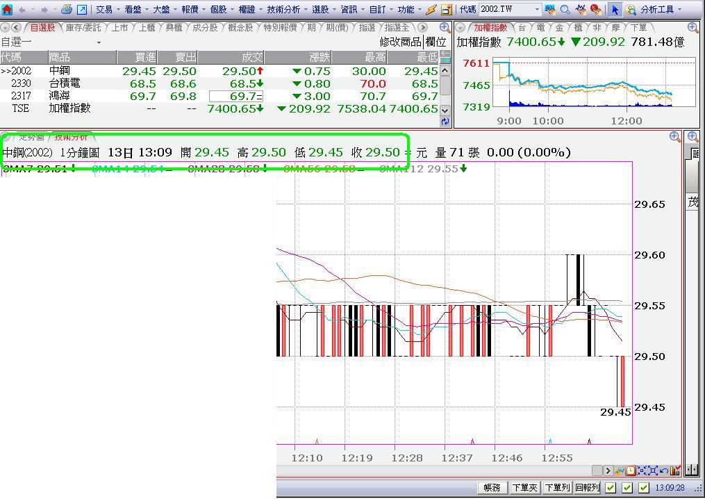
Task: Click the wave chart icon in the chart toolbar
Action: (620, 471)
